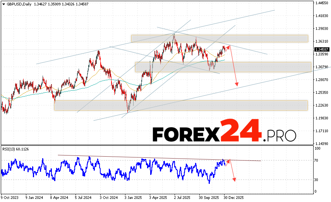Click the downward red arrowhead in RSI panel
The height and width of the screenshot is (202, 331).
(234, 179)
